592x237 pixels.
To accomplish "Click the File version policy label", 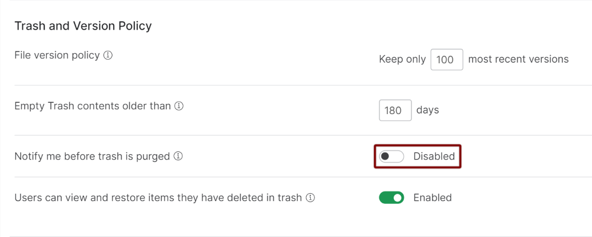I will (x=57, y=56).
